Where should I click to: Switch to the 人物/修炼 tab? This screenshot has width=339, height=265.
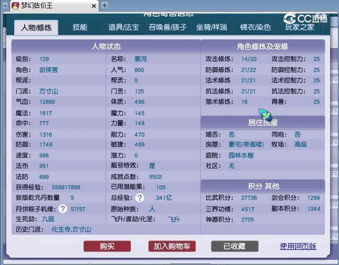pos(36,27)
